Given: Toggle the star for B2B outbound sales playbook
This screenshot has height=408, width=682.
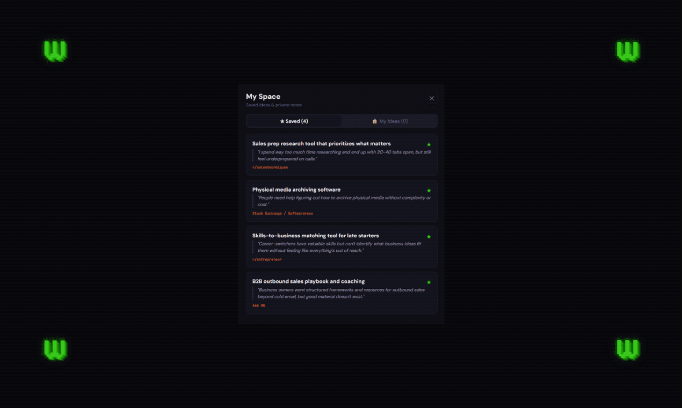Looking at the screenshot, I should click(x=429, y=282).
